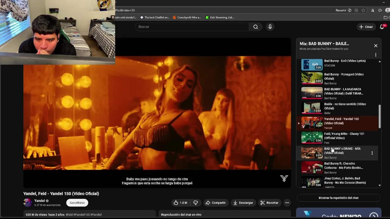Click playlist scrollbar up arrow
This screenshot has height=219, width=390.
[380, 62]
